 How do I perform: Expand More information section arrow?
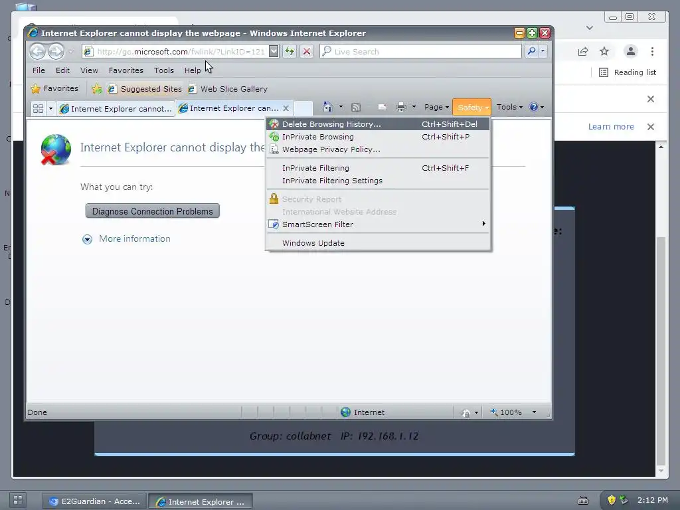tap(87, 239)
